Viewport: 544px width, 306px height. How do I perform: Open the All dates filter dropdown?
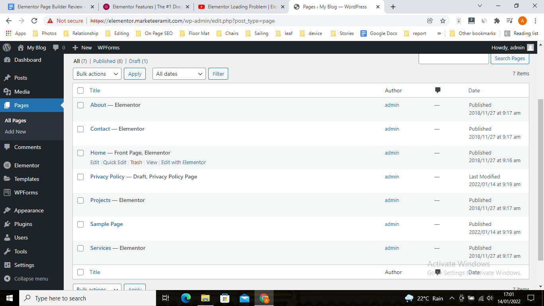pyautogui.click(x=179, y=74)
